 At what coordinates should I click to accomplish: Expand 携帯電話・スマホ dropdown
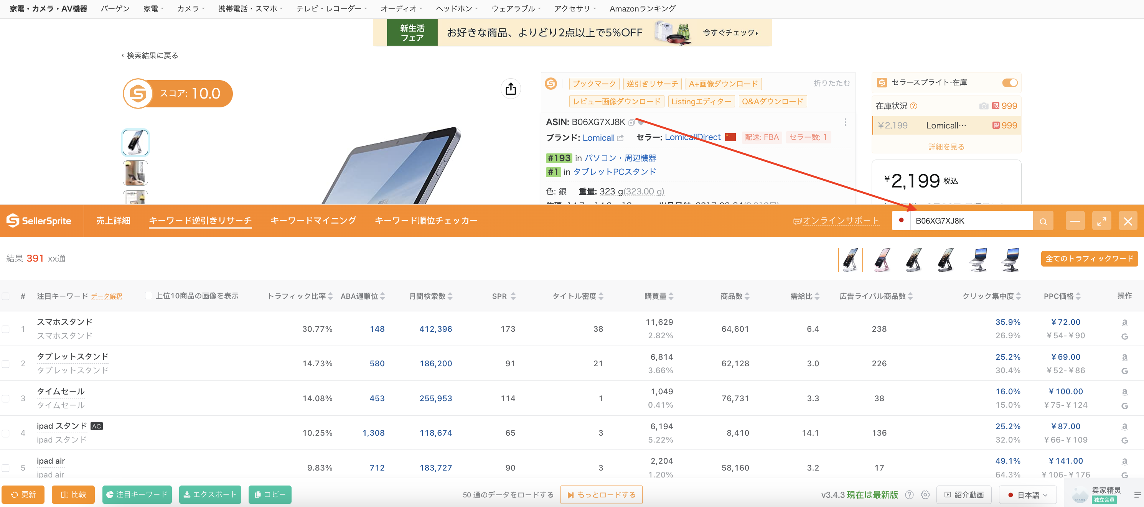pyautogui.click(x=250, y=8)
